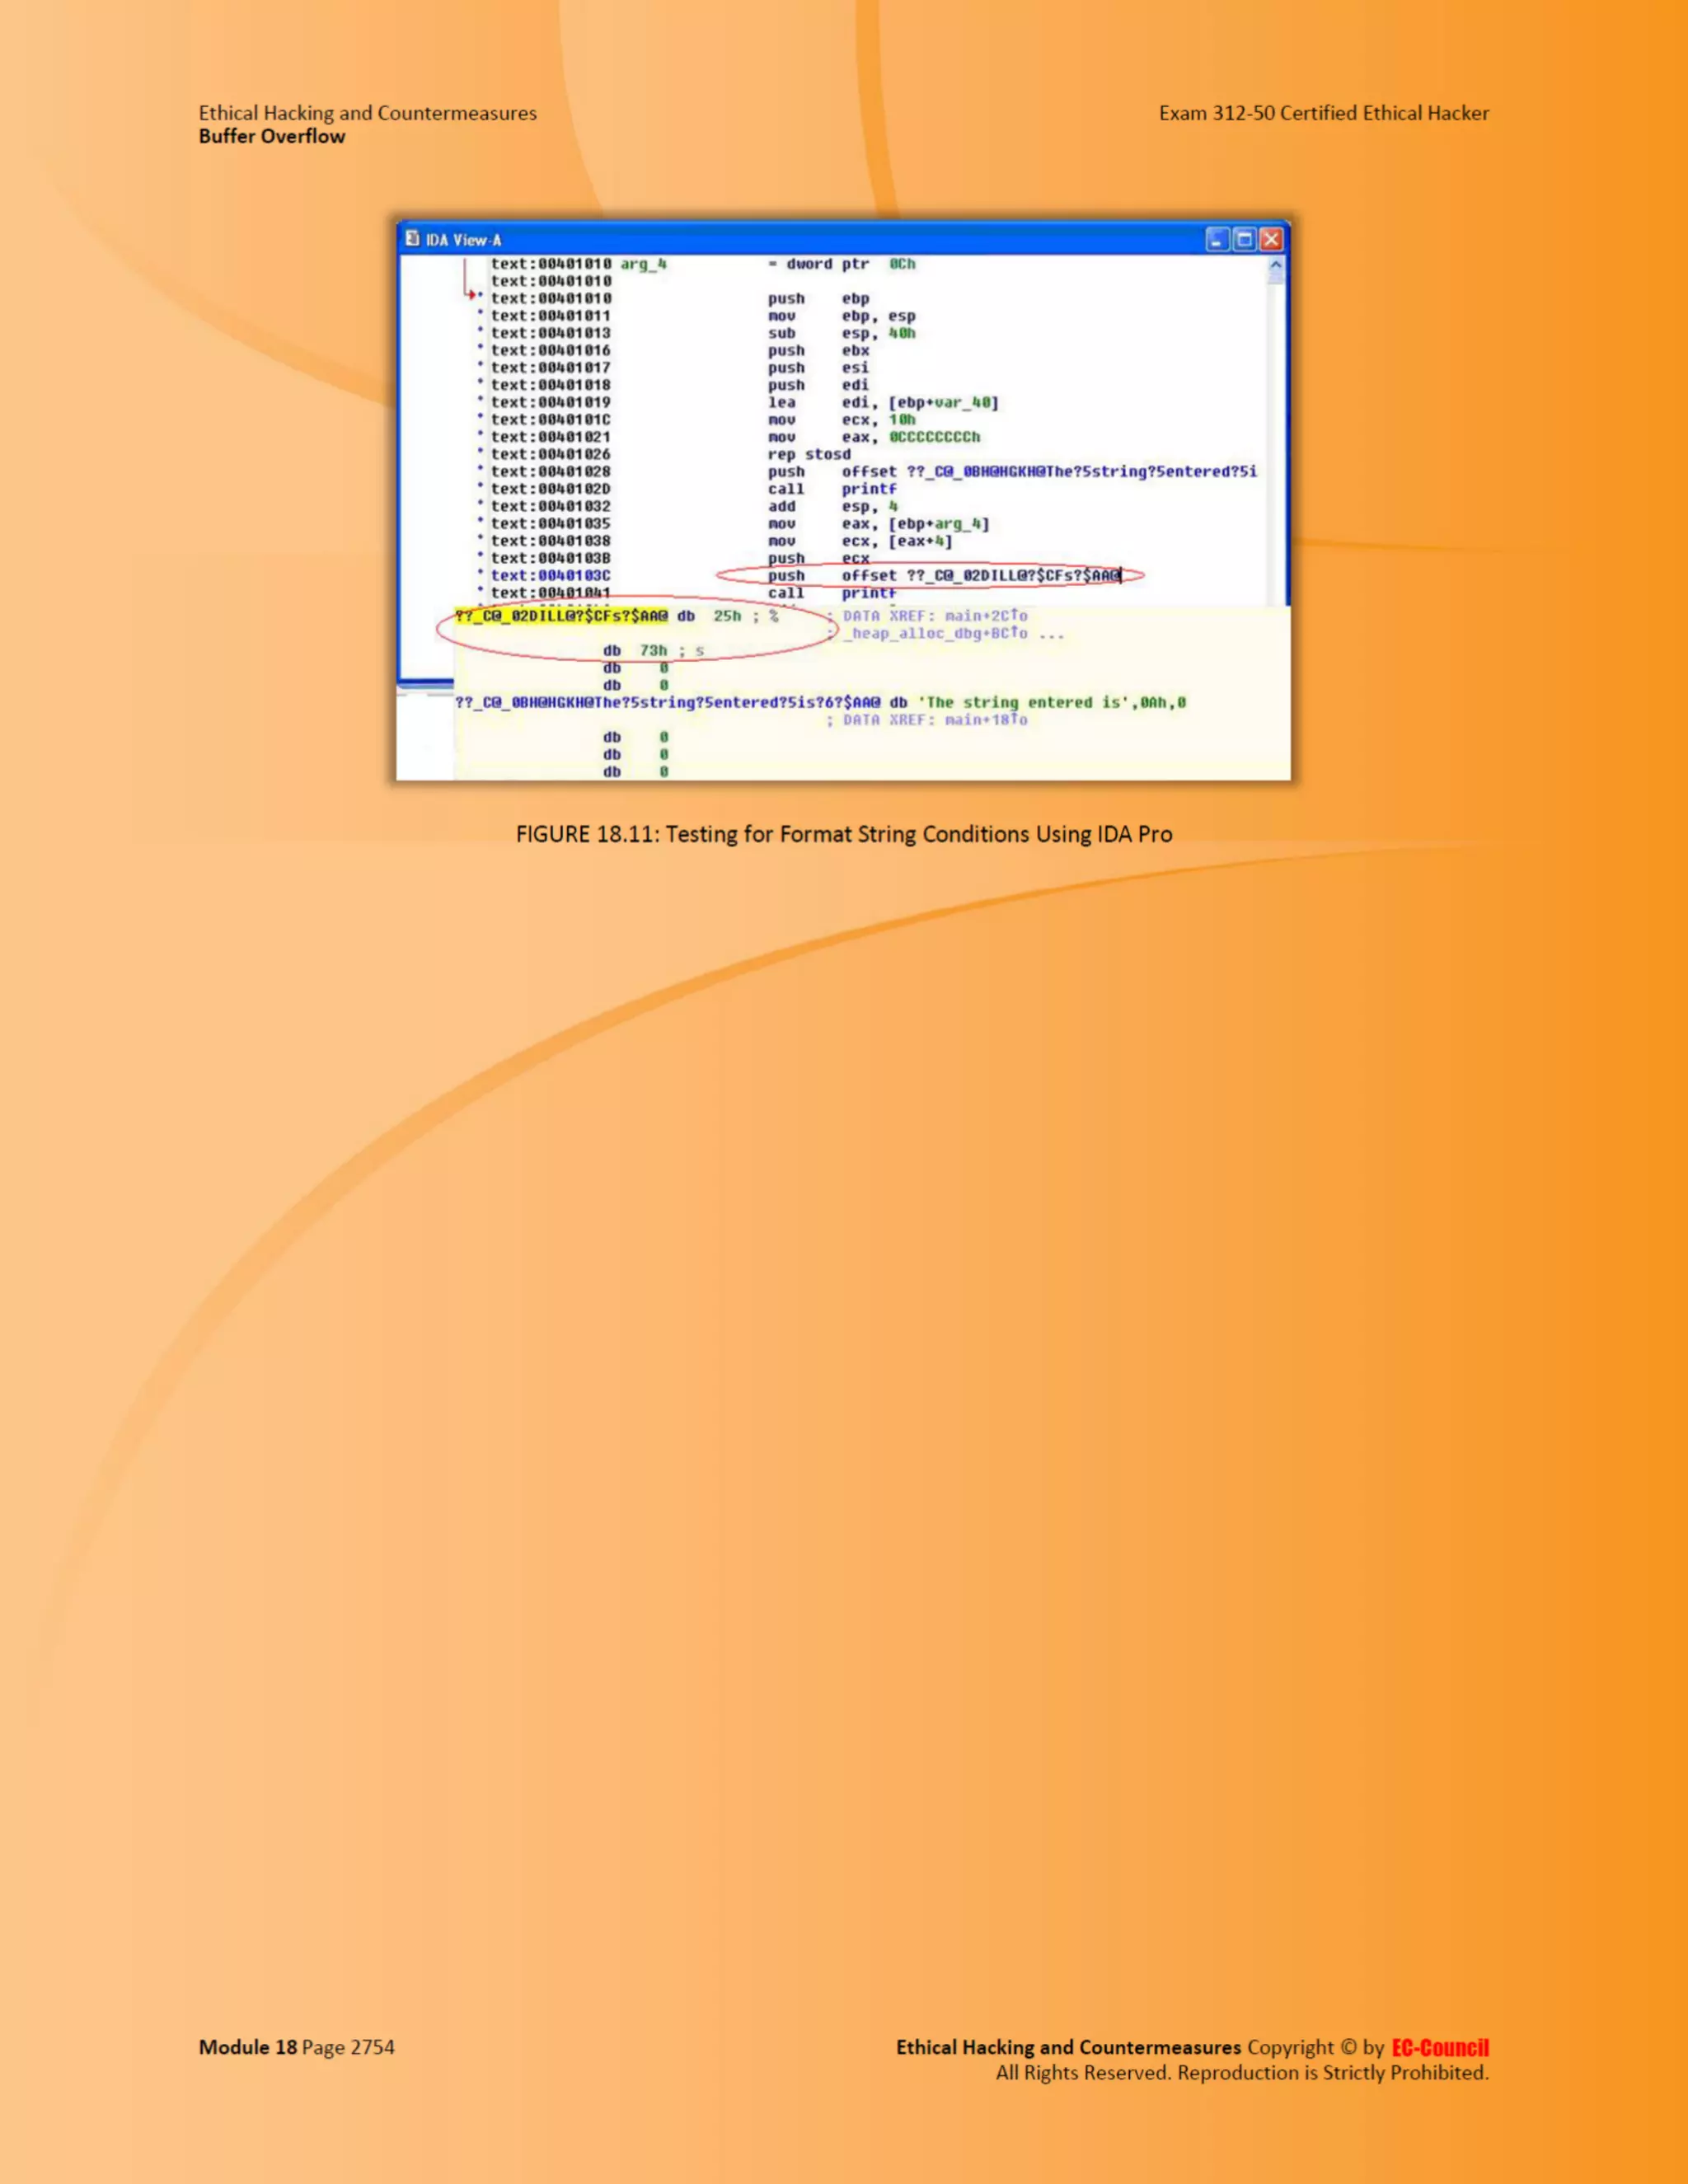This screenshot has width=1688, height=2184.
Task: Click the highlighted ??_C@_02DILL@?$CFs?$AA@ label
Action: click(x=561, y=616)
